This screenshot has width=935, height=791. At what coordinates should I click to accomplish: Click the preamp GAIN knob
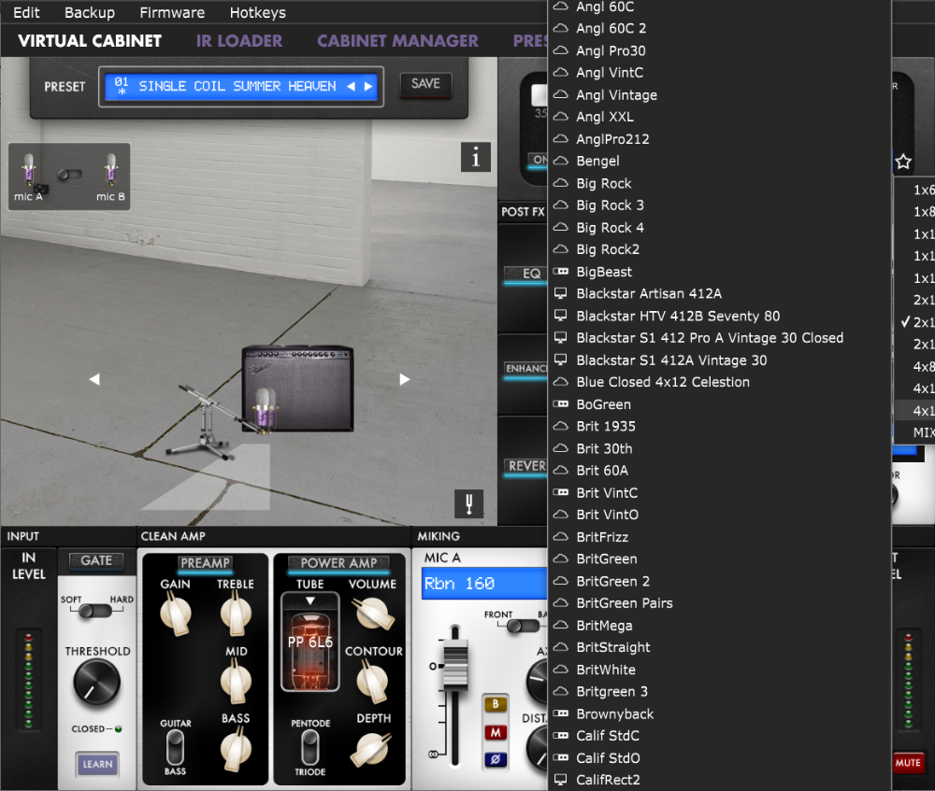(x=176, y=615)
